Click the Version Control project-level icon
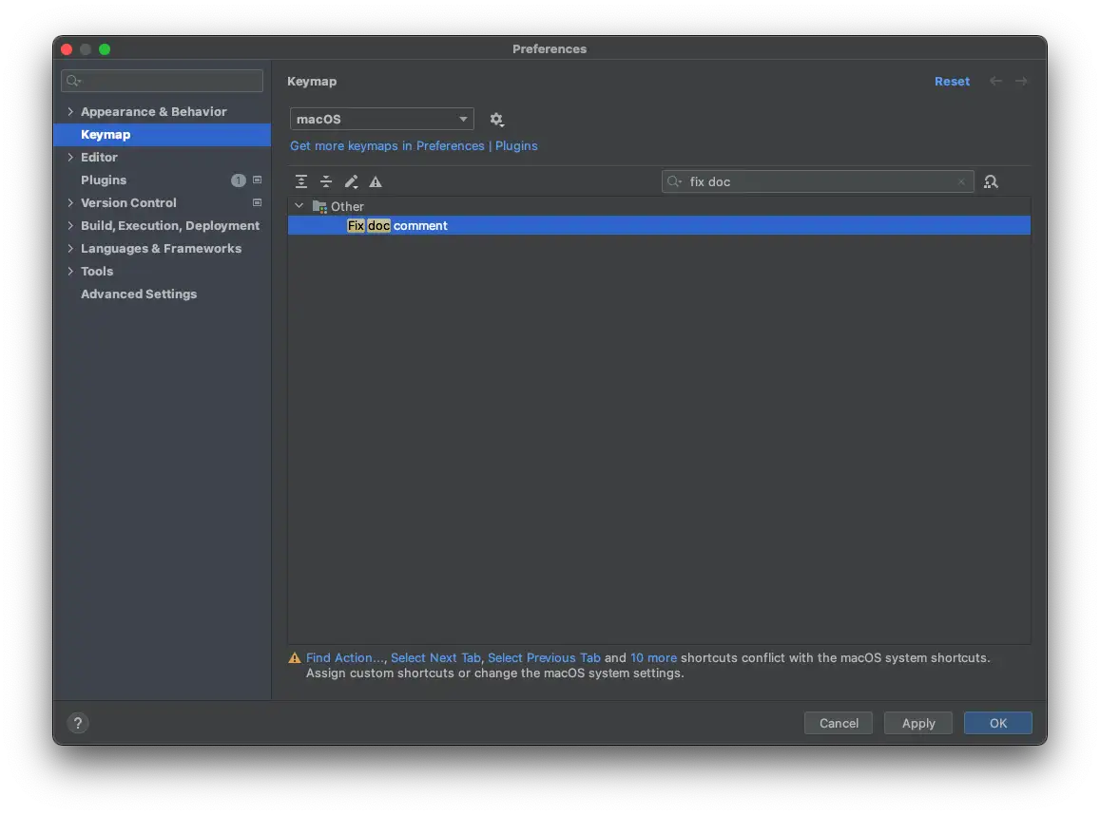 tap(257, 202)
